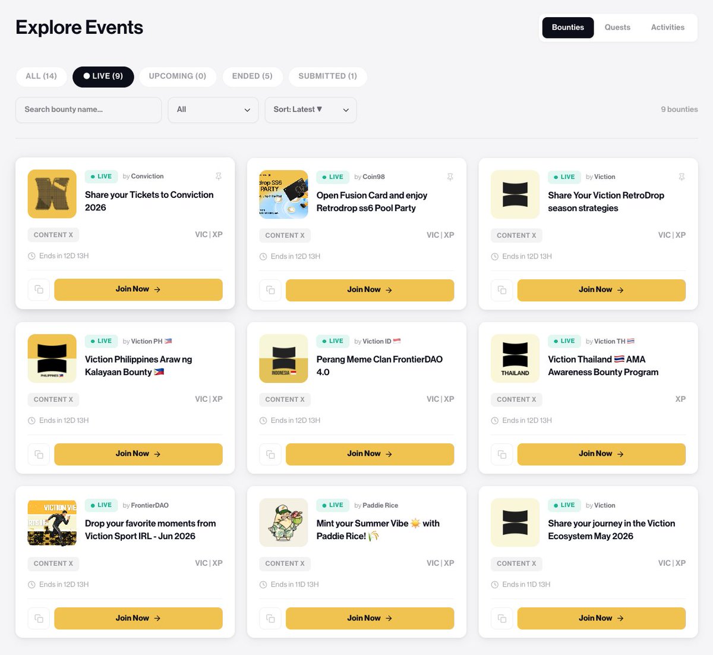Viewport: 713px width, 655px height.
Task: Join Now on Perang Meme Clan bounty
Action: pyautogui.click(x=370, y=454)
